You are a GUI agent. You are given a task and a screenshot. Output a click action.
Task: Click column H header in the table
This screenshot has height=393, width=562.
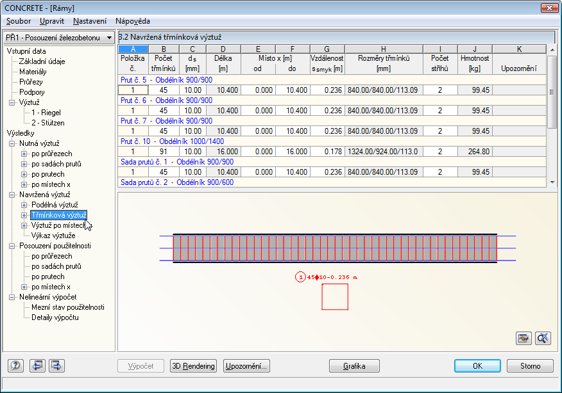(x=384, y=49)
